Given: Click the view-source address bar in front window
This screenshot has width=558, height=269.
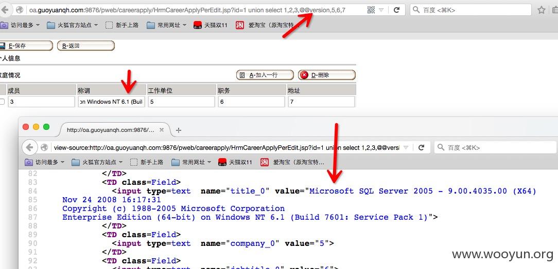Looking at the screenshot, I should click(x=226, y=147).
